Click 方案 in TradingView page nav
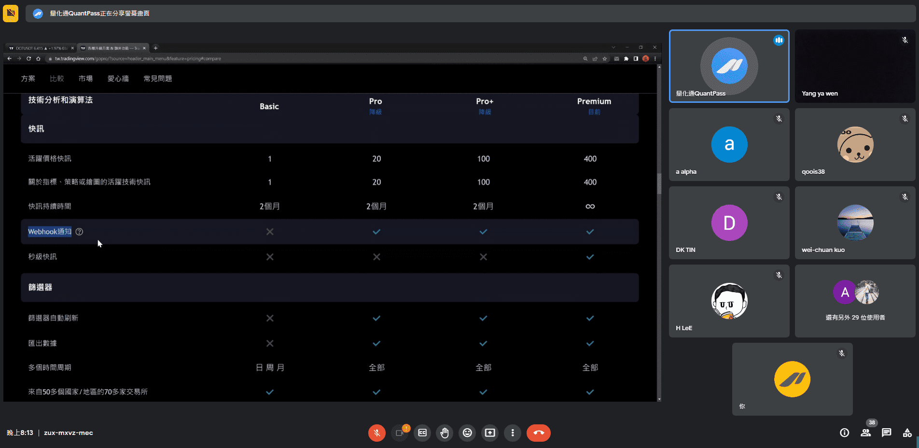Image resolution: width=919 pixels, height=448 pixels. point(28,79)
